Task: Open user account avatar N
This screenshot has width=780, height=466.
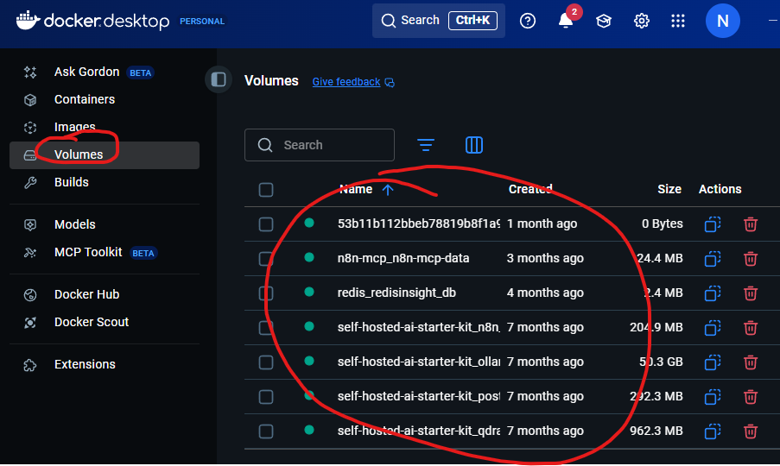Action: (723, 21)
